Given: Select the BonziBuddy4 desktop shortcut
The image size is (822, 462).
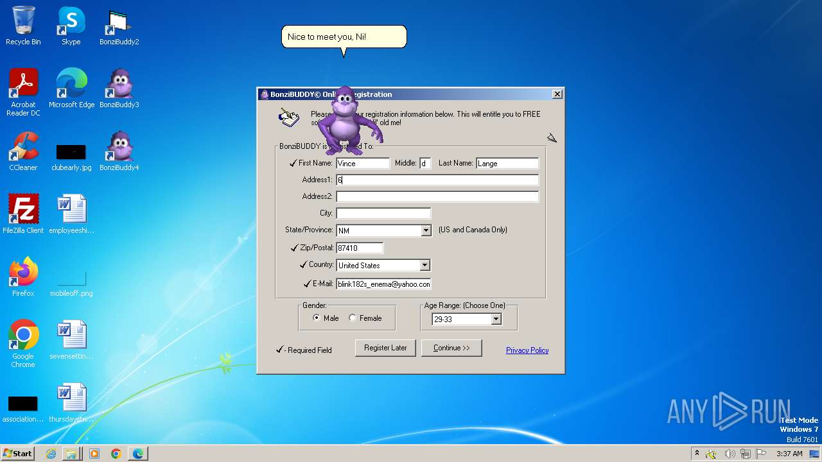Looking at the screenshot, I should pos(119,151).
